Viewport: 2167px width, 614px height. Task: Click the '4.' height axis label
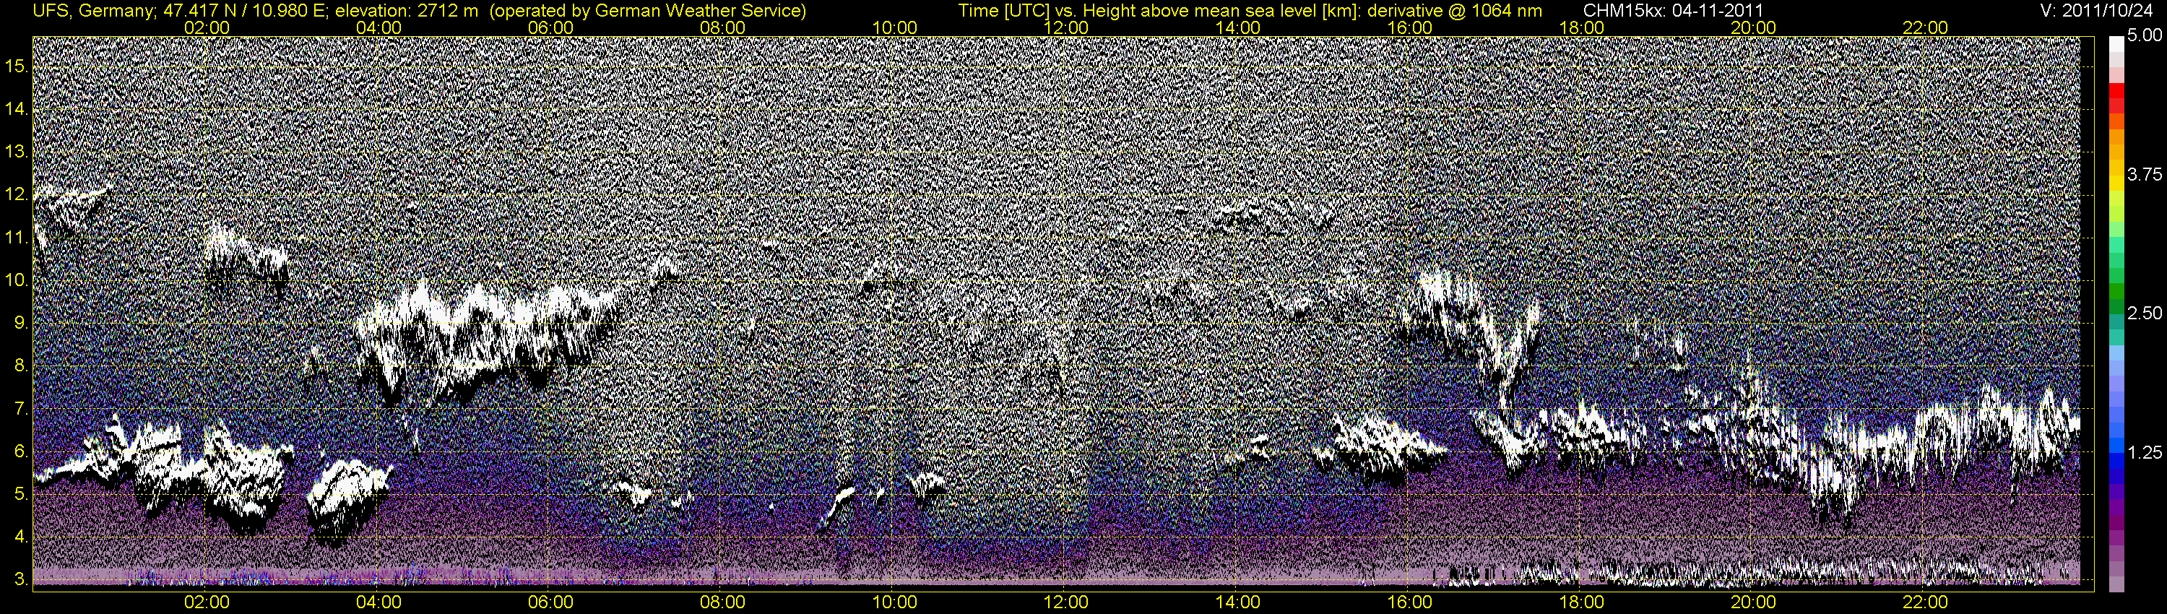tap(22, 537)
